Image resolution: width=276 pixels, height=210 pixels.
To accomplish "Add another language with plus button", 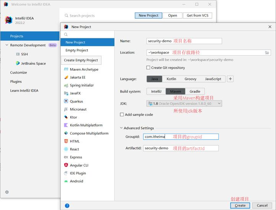I will coord(230,79).
